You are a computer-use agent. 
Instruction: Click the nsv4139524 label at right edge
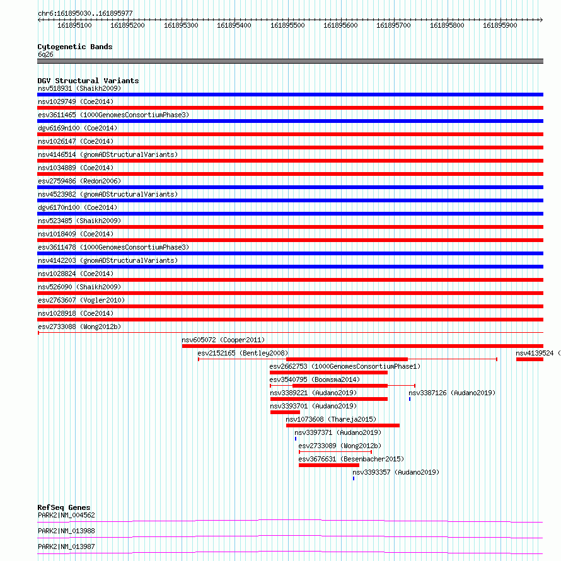point(535,353)
